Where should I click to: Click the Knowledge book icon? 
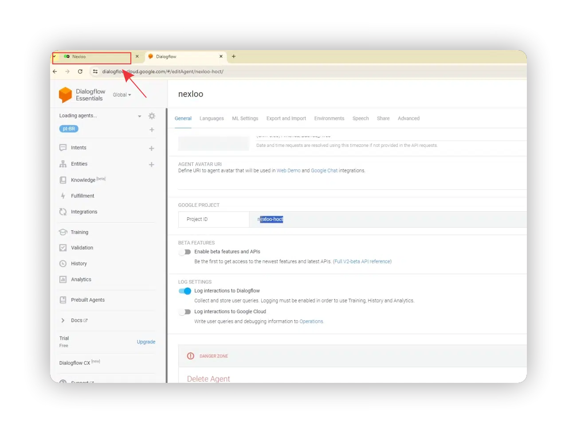[x=63, y=180]
